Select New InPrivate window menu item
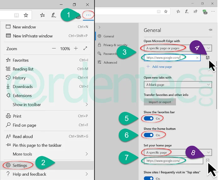Image resolution: width=219 pixels, height=180 pixels. tap(47, 36)
